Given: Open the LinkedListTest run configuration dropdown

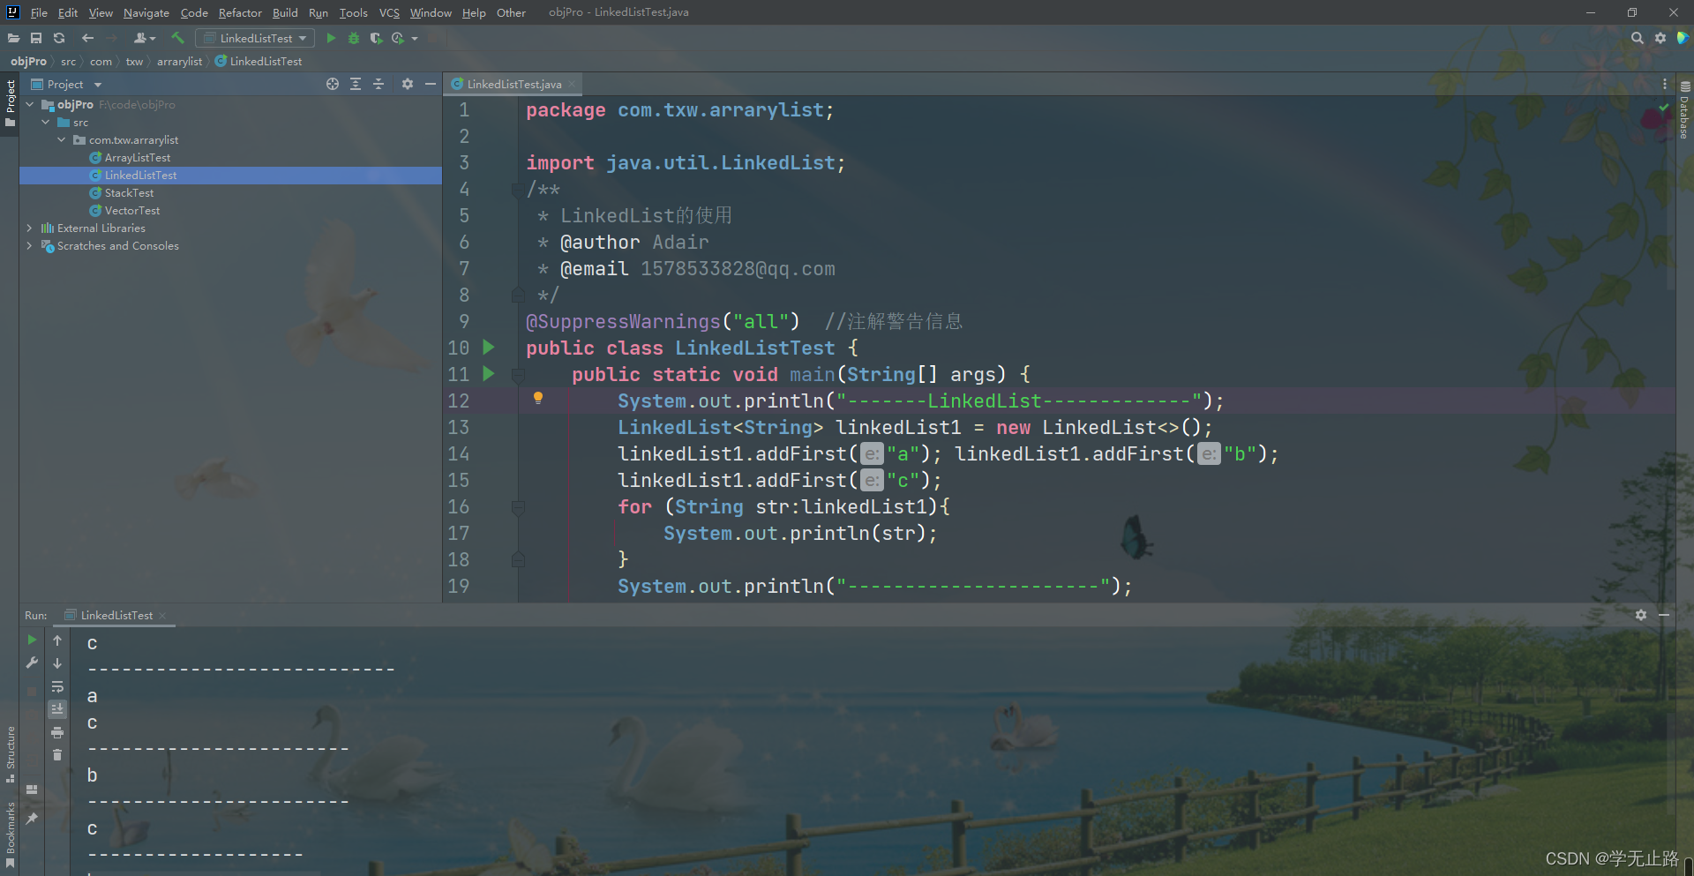Looking at the screenshot, I should tap(256, 38).
